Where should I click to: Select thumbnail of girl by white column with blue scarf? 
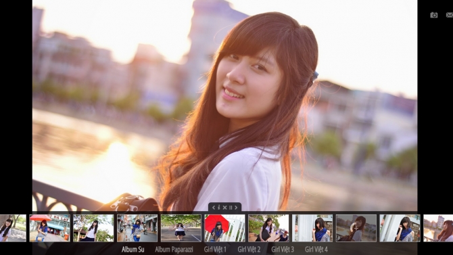click(x=312, y=228)
